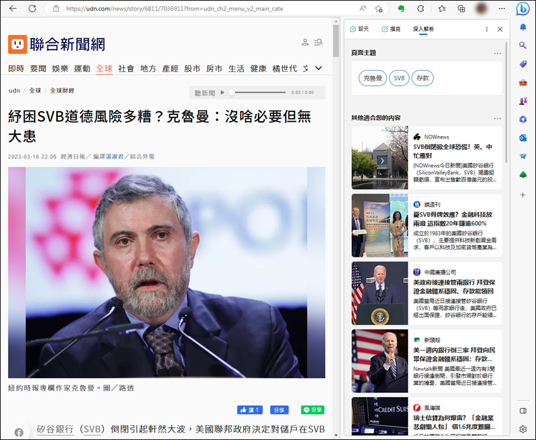Image resolution: width=536 pixels, height=440 pixels.
Task: Toggle the Bing sidebar button
Action: click(x=523, y=9)
